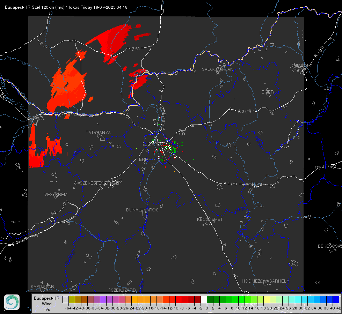The image size is (342, 314).
Task: Click the SZEKSZARD city label
Action: point(123,290)
